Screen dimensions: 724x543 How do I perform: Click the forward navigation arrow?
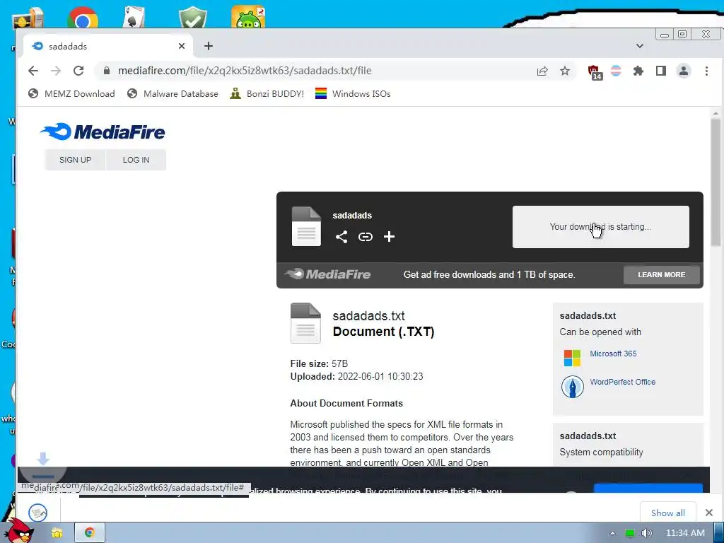[x=56, y=71]
